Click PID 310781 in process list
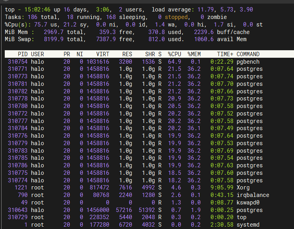 click(x=17, y=84)
